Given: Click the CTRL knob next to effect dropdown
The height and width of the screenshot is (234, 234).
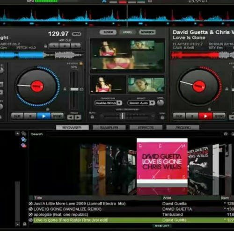Looking at the screenshot, I should tap(161, 103).
